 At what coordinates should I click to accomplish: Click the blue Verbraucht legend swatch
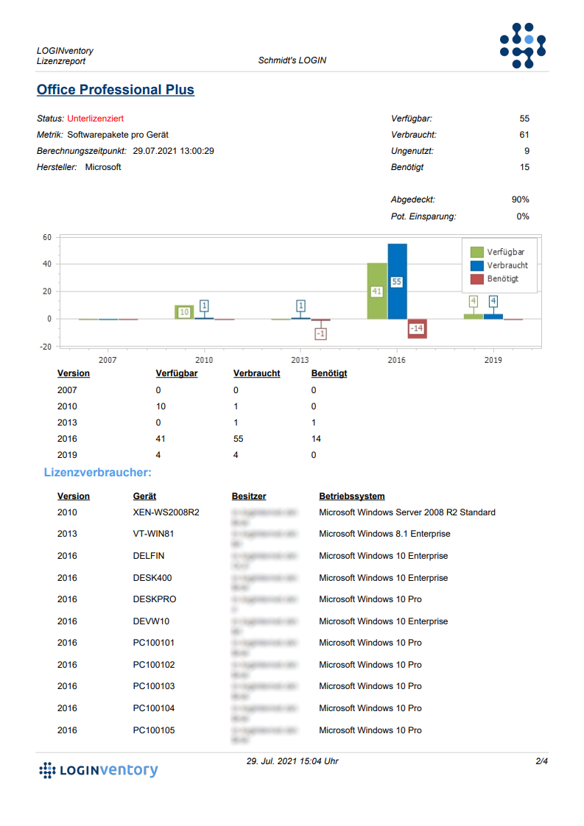(x=477, y=266)
